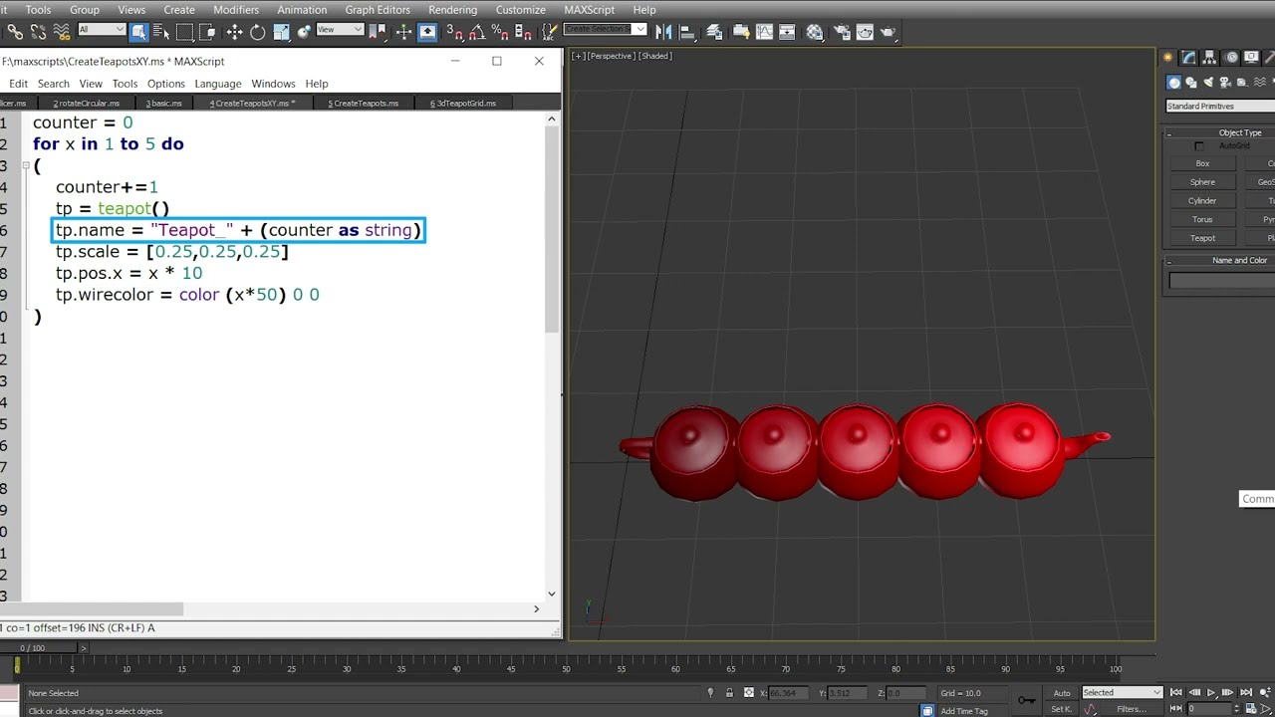Toggle the Auto key mode button
1275x717 pixels.
(1062, 693)
